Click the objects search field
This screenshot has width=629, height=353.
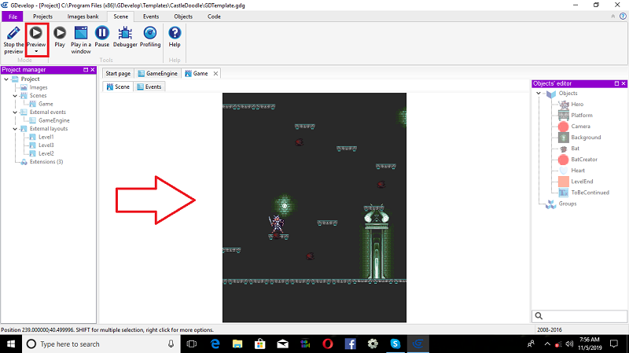click(x=579, y=316)
